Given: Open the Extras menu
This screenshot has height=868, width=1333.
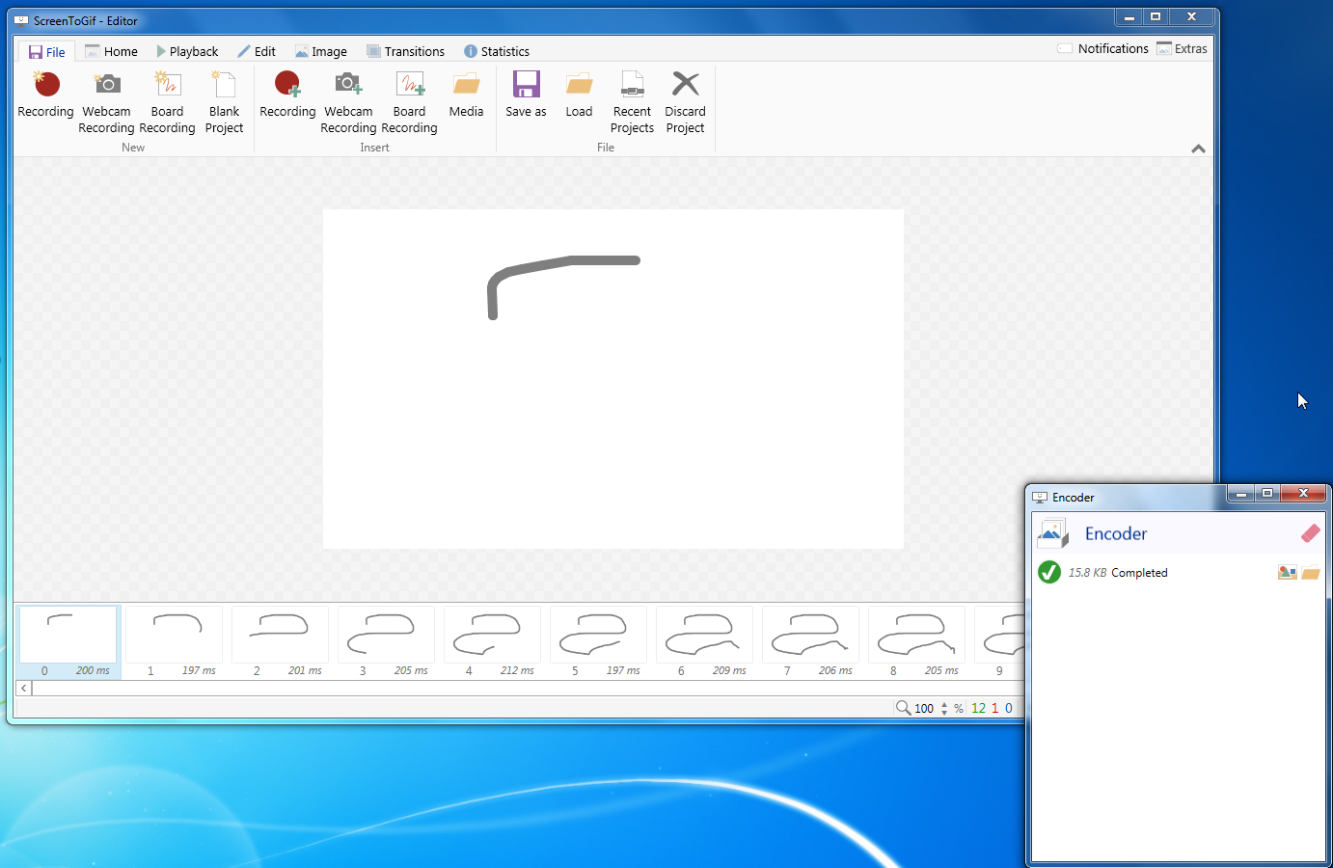Looking at the screenshot, I should tap(1182, 48).
